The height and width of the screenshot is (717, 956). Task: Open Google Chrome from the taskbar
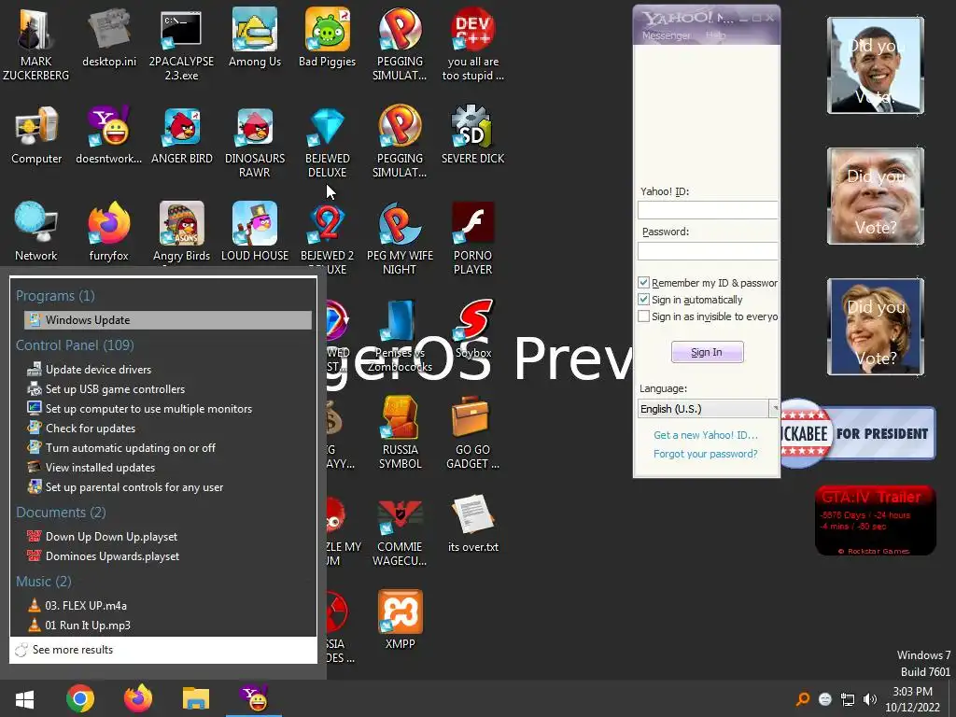[80, 698]
